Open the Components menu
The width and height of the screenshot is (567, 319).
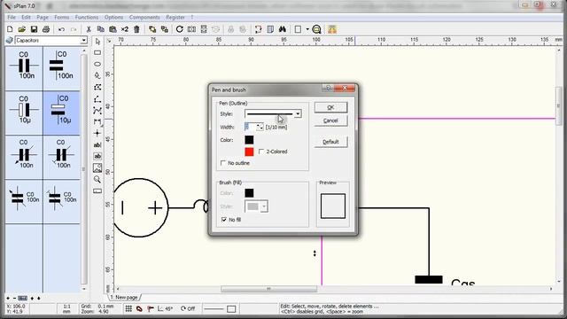click(x=144, y=18)
